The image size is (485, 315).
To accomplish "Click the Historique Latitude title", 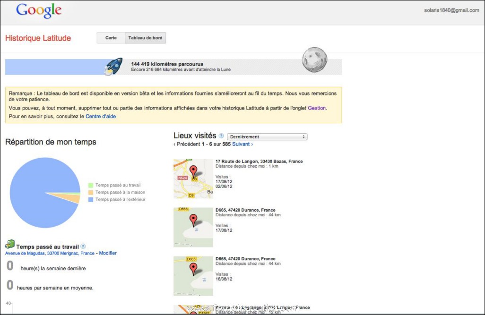I will (x=38, y=38).
